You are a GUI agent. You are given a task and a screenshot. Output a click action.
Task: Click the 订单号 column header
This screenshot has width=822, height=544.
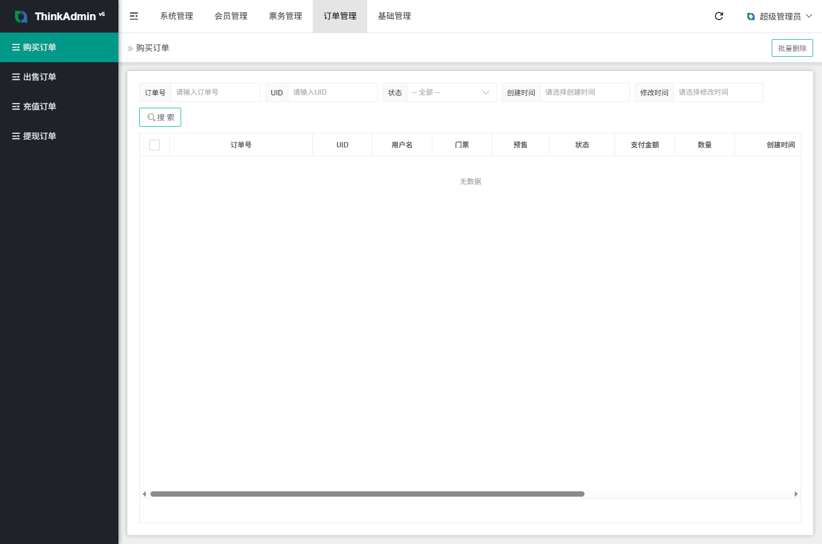click(241, 145)
